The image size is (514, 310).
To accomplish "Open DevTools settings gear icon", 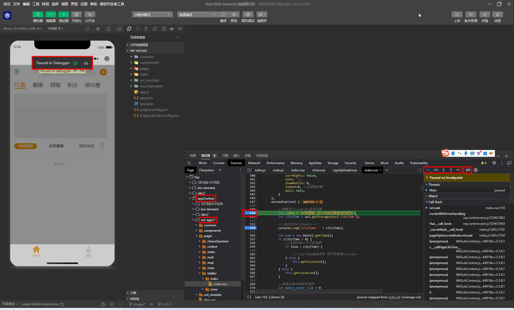I will (x=494, y=163).
